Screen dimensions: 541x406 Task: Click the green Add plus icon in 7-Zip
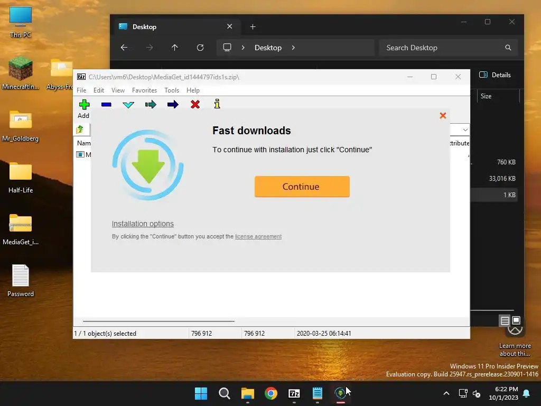[x=84, y=104]
